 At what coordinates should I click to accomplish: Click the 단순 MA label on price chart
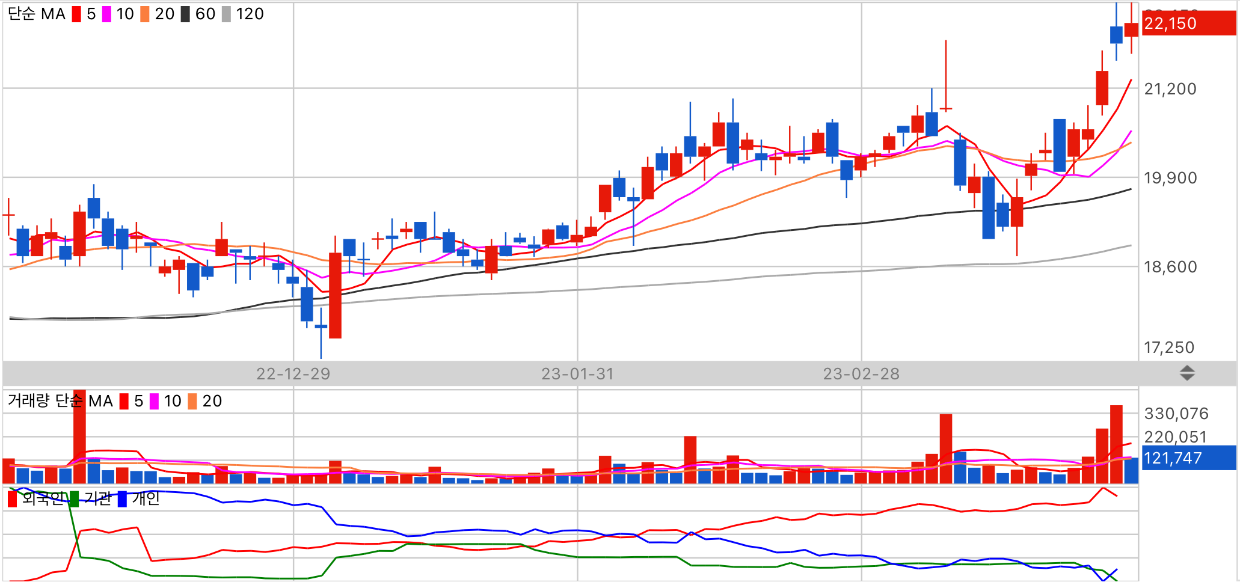(x=37, y=14)
